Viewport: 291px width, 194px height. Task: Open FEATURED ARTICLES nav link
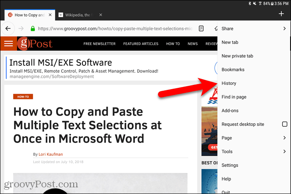tap(141, 44)
